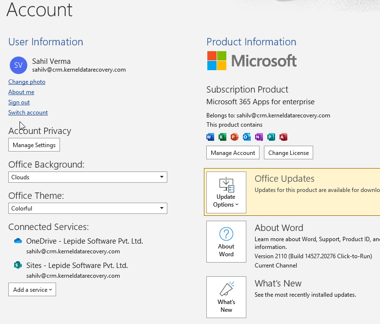Click the Office Updates heading
380x324 pixels.
[284, 179]
